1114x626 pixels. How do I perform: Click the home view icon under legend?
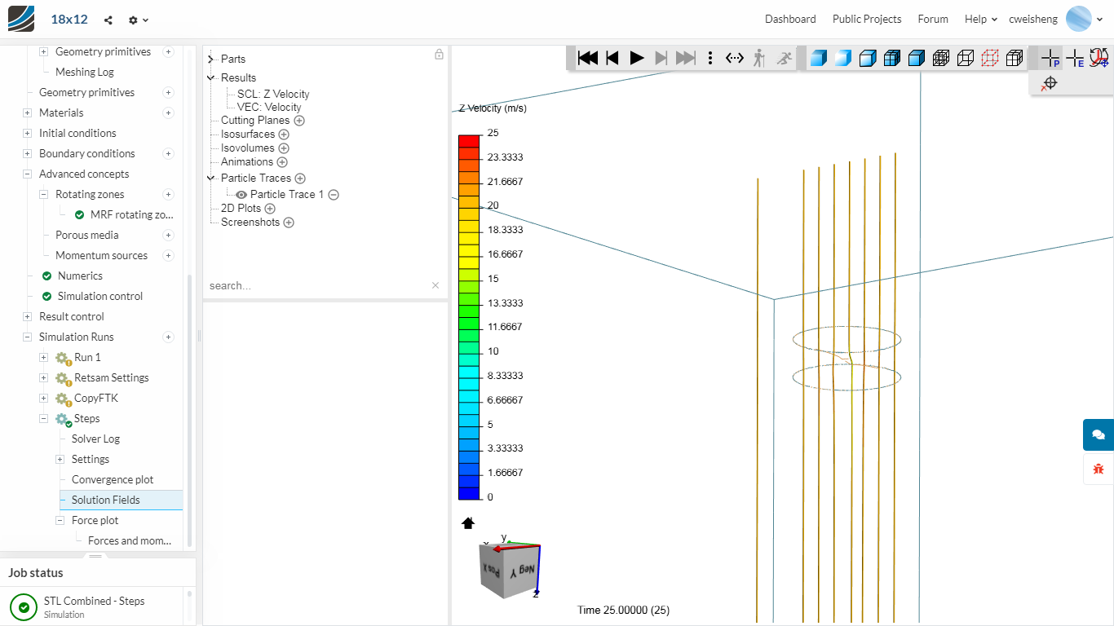[x=468, y=523]
